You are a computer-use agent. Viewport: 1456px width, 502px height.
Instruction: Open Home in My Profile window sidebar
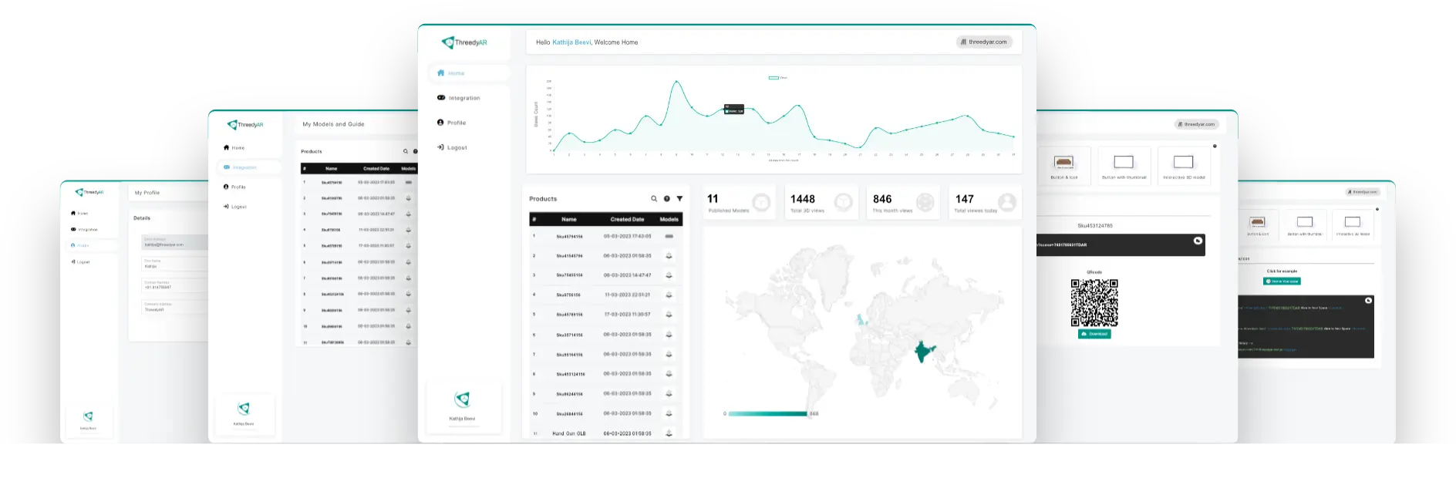79,213
